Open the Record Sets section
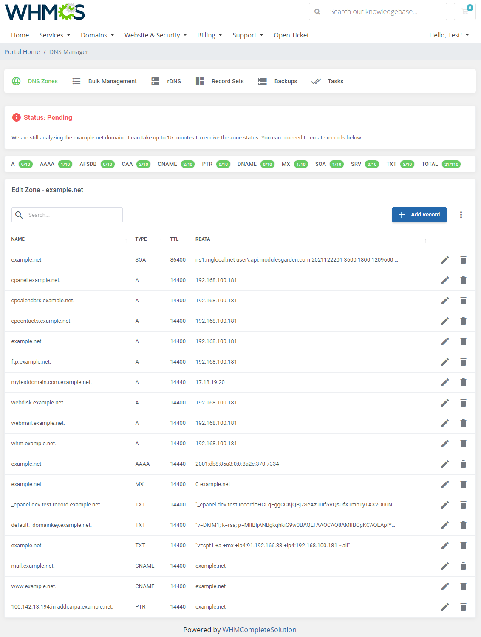This screenshot has width=481, height=637. point(227,81)
